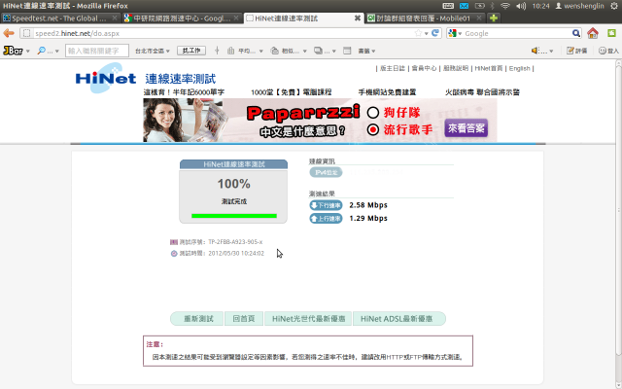Click the 來看答案 banner button

[x=466, y=128]
